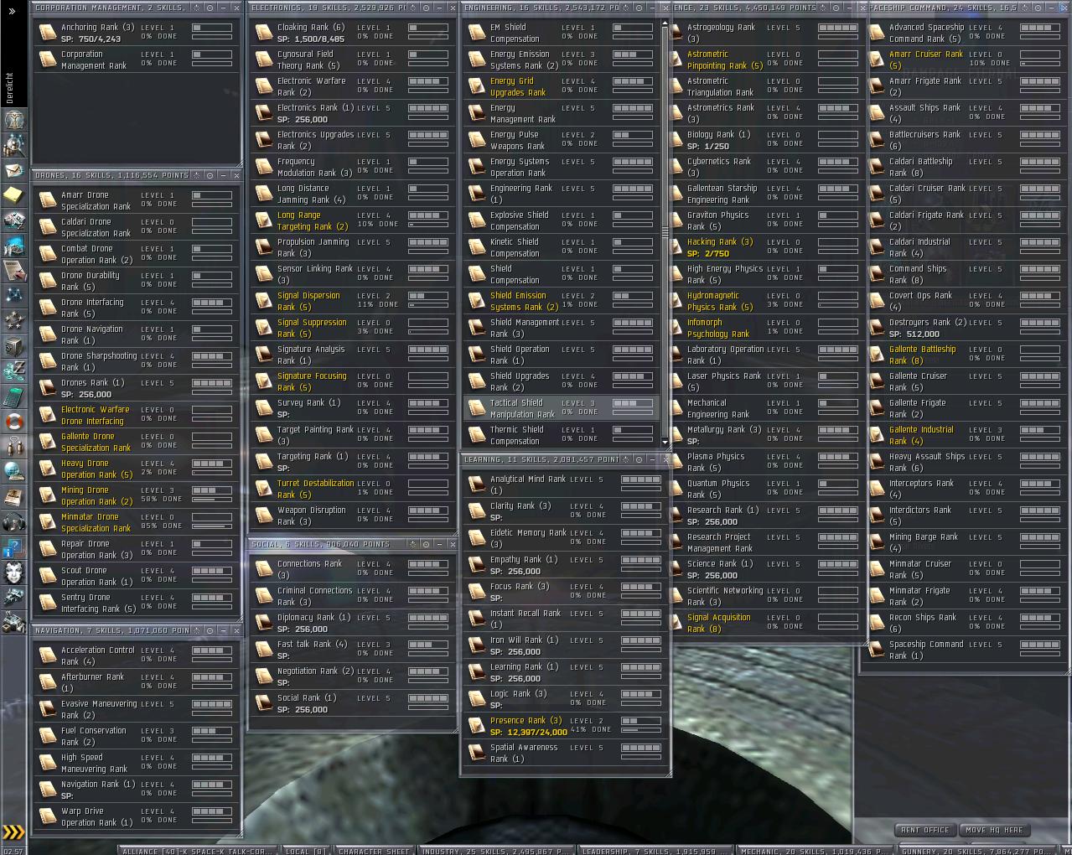Select Amarr Cruiser Rank skill
This screenshot has height=855, width=1072.
966,60
